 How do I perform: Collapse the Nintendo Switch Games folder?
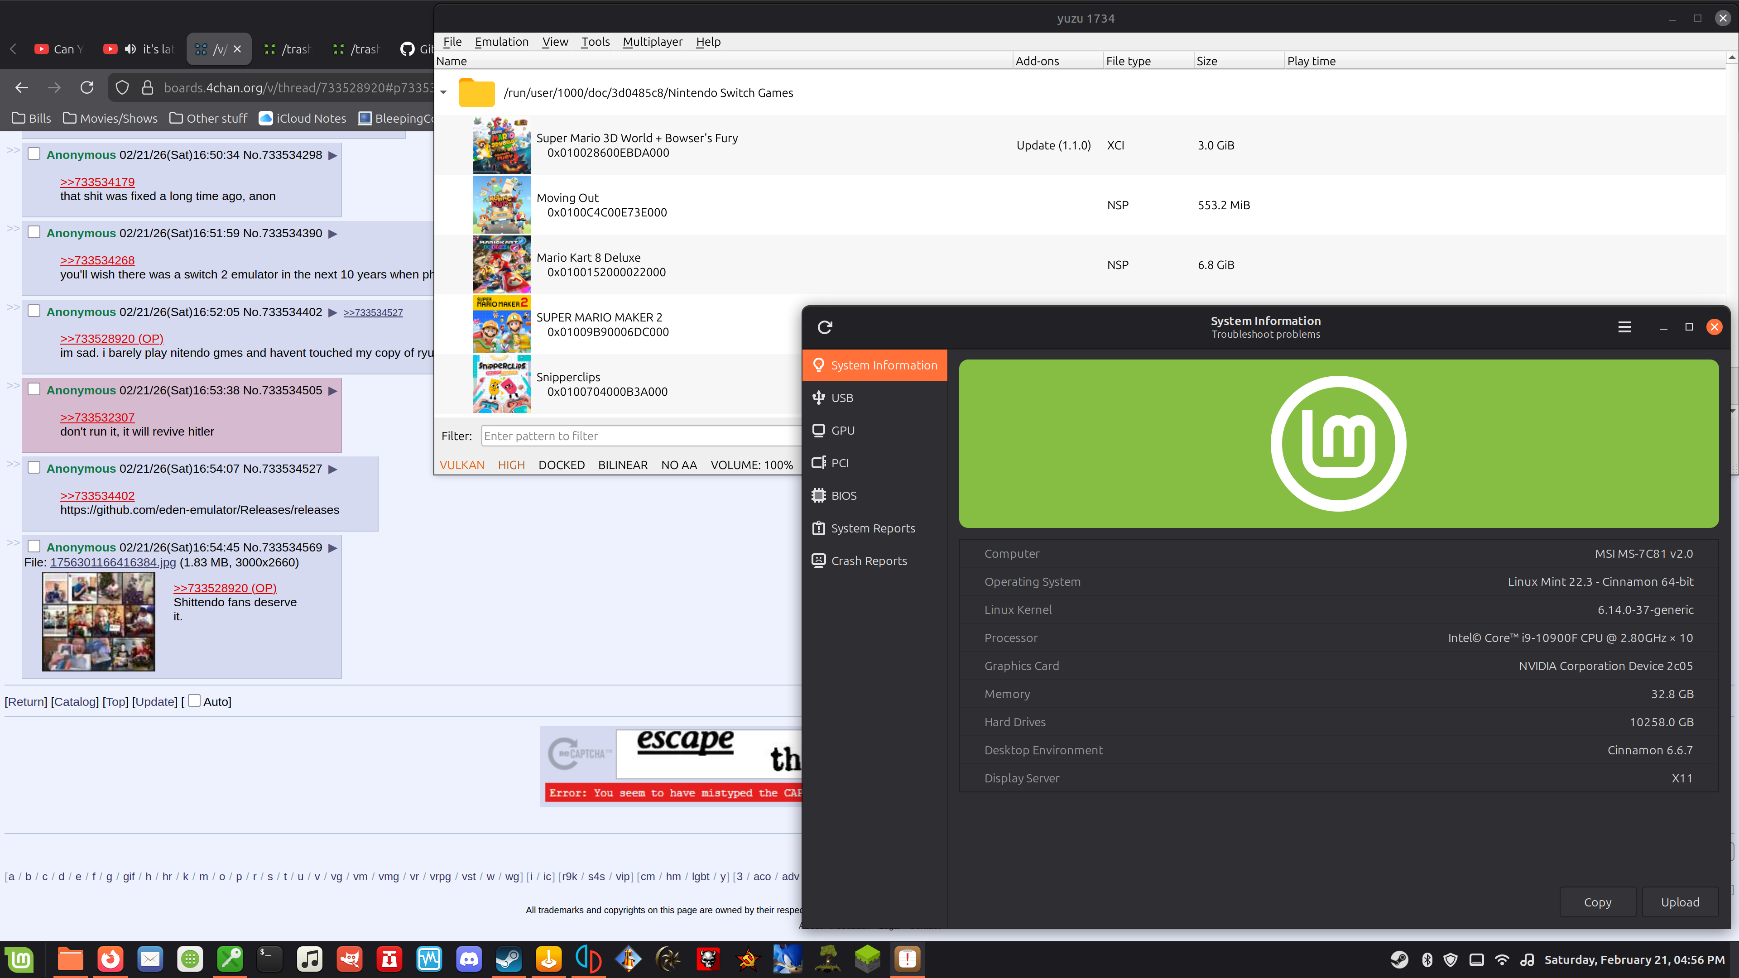click(443, 92)
